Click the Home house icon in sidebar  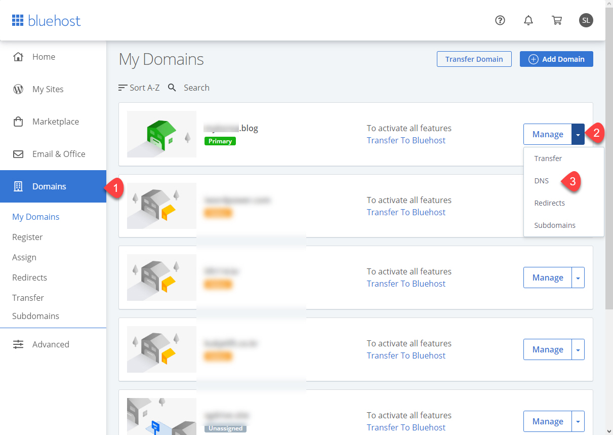click(18, 57)
